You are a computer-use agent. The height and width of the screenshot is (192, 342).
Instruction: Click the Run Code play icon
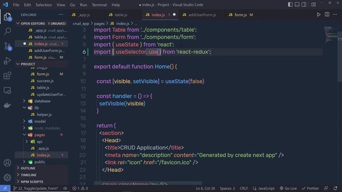point(318,14)
